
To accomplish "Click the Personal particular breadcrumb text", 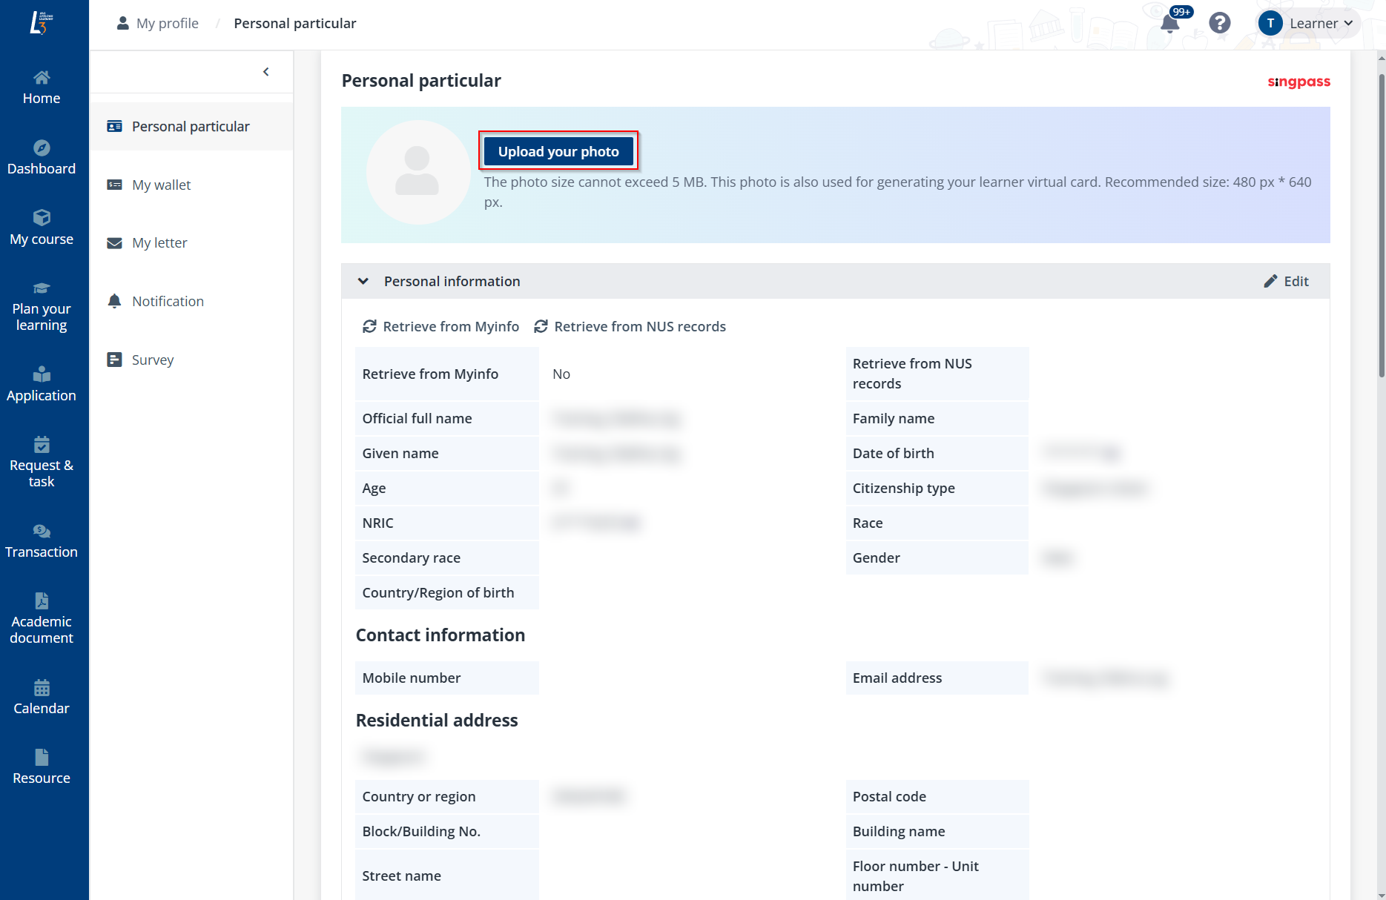I will pyautogui.click(x=295, y=23).
